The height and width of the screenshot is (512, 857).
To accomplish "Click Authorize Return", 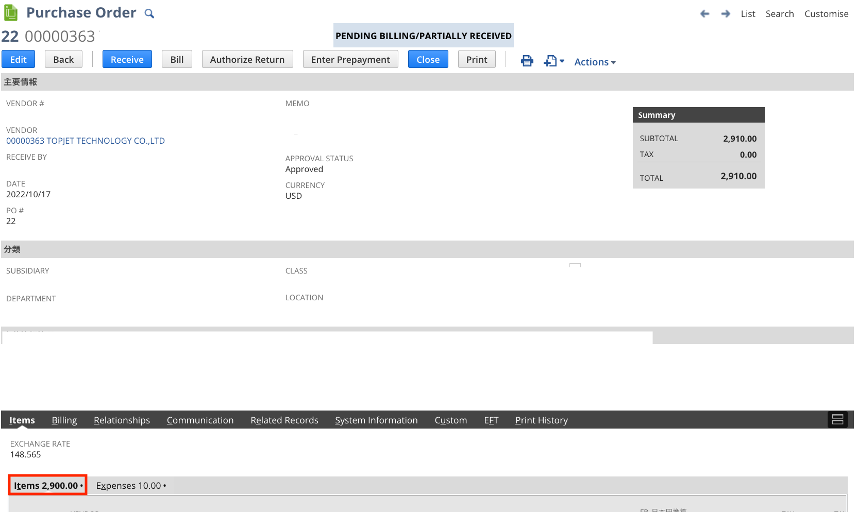I will 247,59.
